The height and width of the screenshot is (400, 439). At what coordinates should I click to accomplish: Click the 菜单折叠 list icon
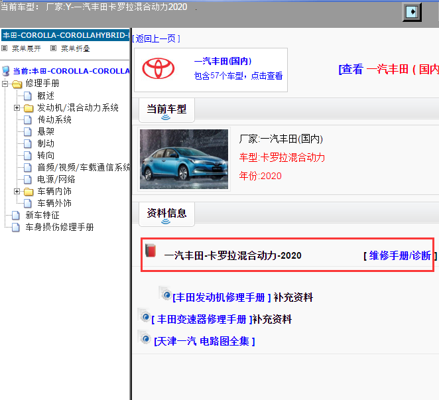pos(53,48)
